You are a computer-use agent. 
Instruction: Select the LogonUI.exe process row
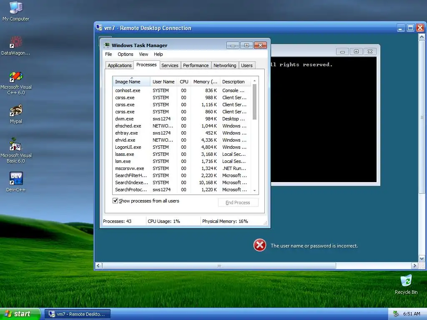pyautogui.click(x=182, y=147)
